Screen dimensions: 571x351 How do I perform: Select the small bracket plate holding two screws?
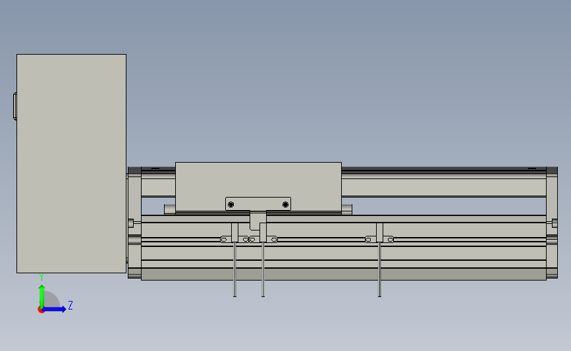click(x=258, y=204)
